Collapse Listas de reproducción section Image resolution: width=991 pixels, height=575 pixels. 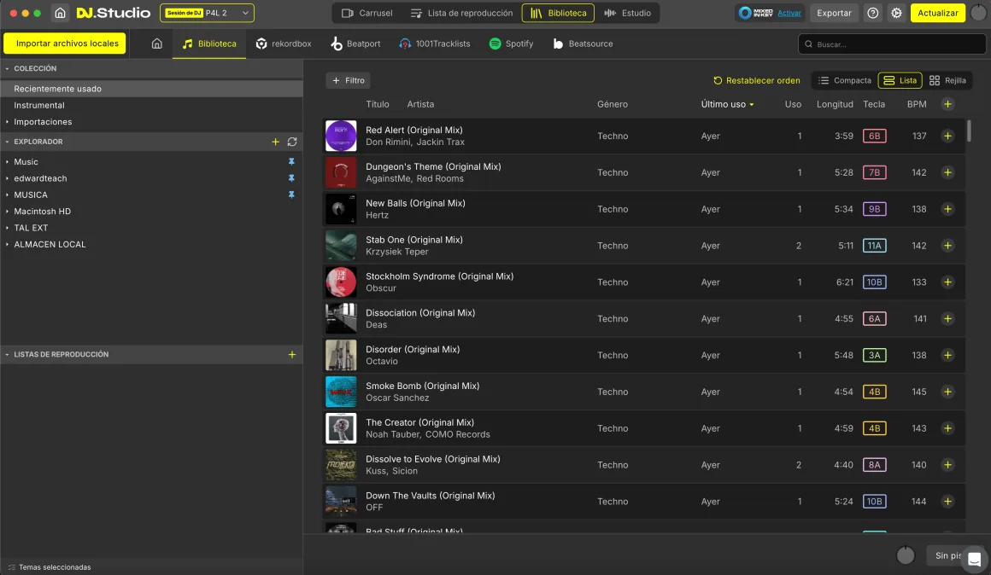pos(7,355)
